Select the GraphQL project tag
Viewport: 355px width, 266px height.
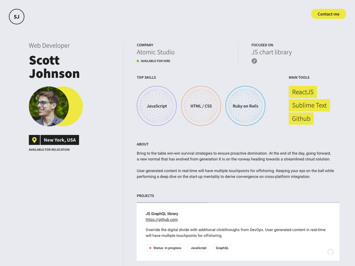pos(222,248)
